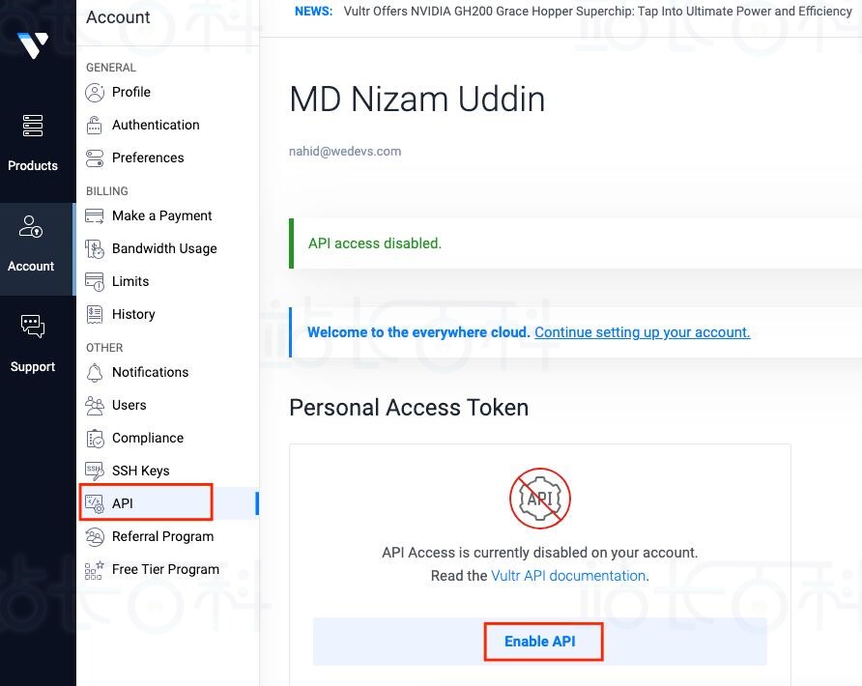View billing History
The image size is (862, 686).
pos(133,315)
